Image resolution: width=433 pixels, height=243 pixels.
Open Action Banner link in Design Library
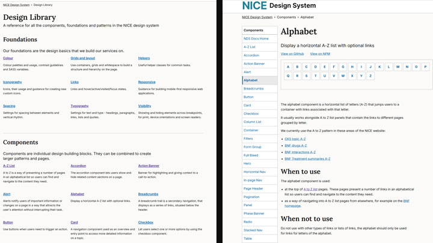149,166
